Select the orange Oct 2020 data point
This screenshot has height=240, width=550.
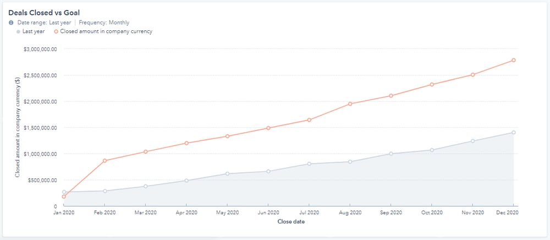tap(432, 84)
